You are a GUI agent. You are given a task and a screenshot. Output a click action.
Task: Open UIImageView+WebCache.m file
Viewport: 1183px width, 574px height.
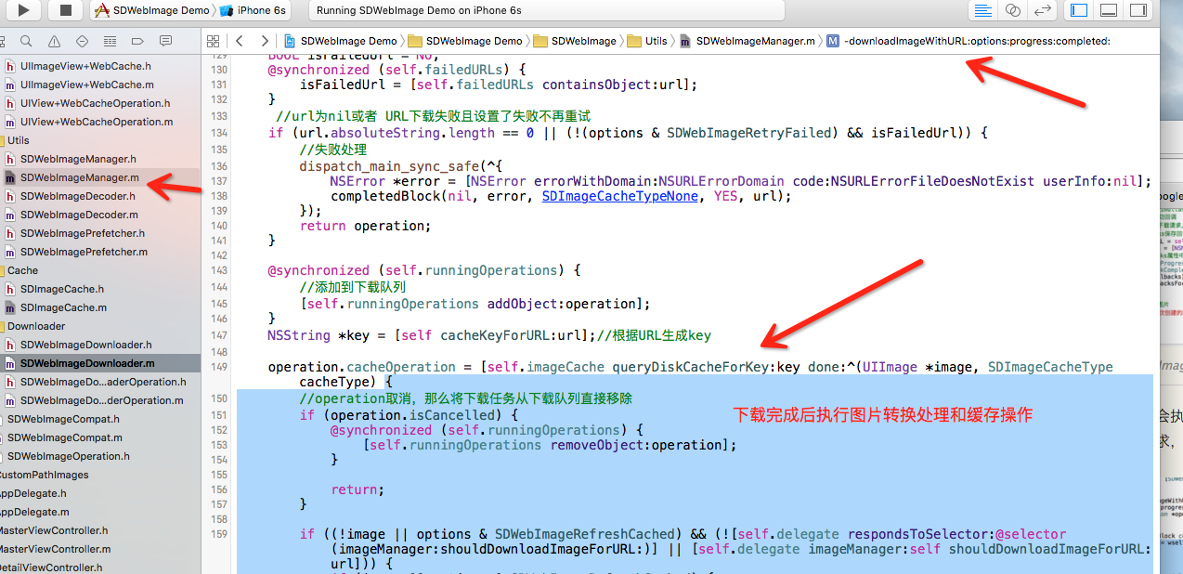tap(87, 85)
